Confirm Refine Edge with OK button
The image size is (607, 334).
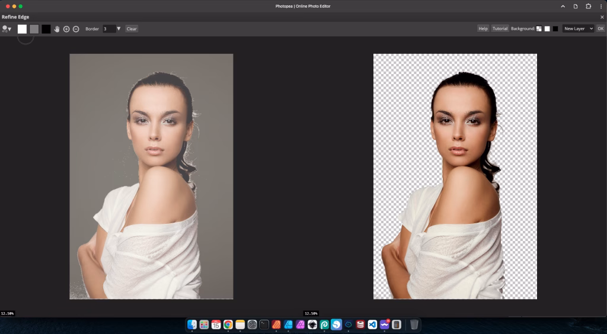(600, 28)
